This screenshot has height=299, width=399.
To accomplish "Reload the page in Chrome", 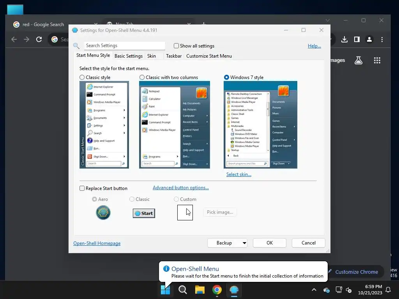I will 39,39.
